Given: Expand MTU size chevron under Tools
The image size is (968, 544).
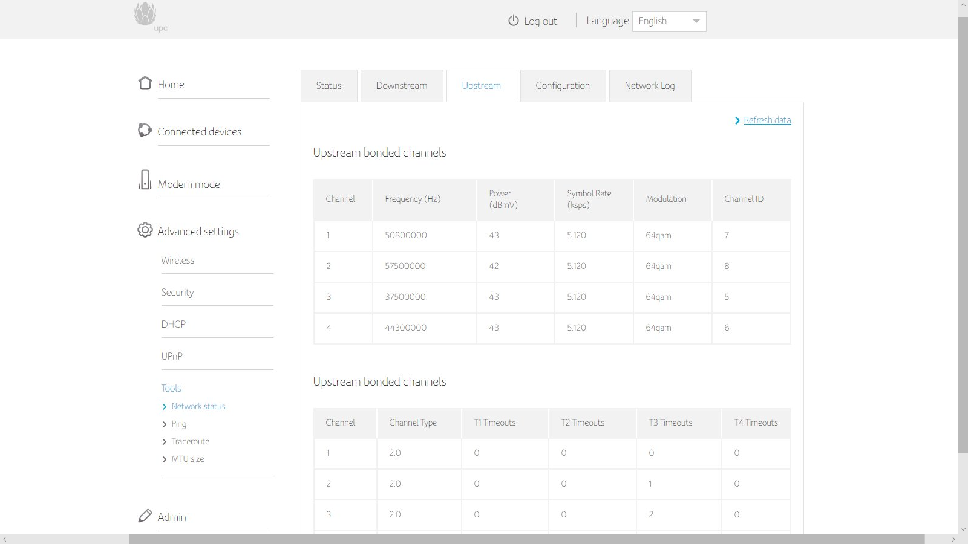Looking at the screenshot, I should point(165,459).
